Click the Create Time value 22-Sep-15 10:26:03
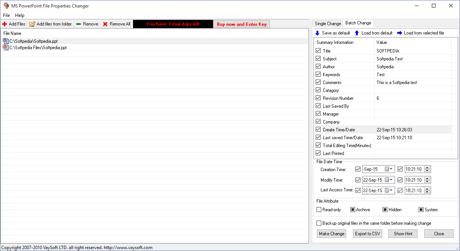The width and height of the screenshot is (460, 251). tap(394, 129)
